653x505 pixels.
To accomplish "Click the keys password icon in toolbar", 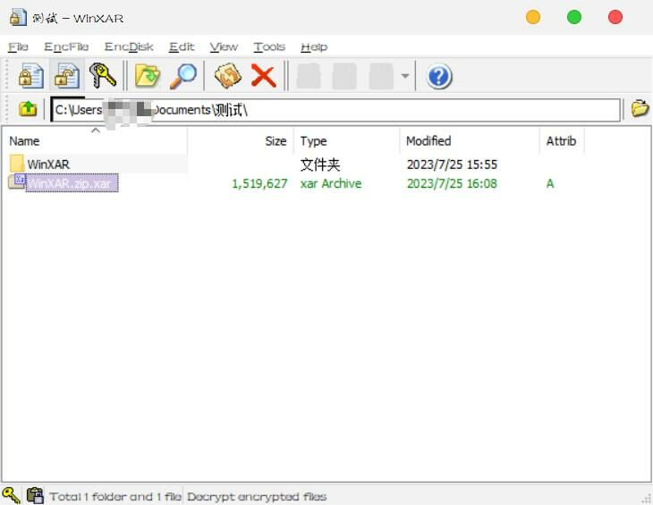I will (103, 76).
